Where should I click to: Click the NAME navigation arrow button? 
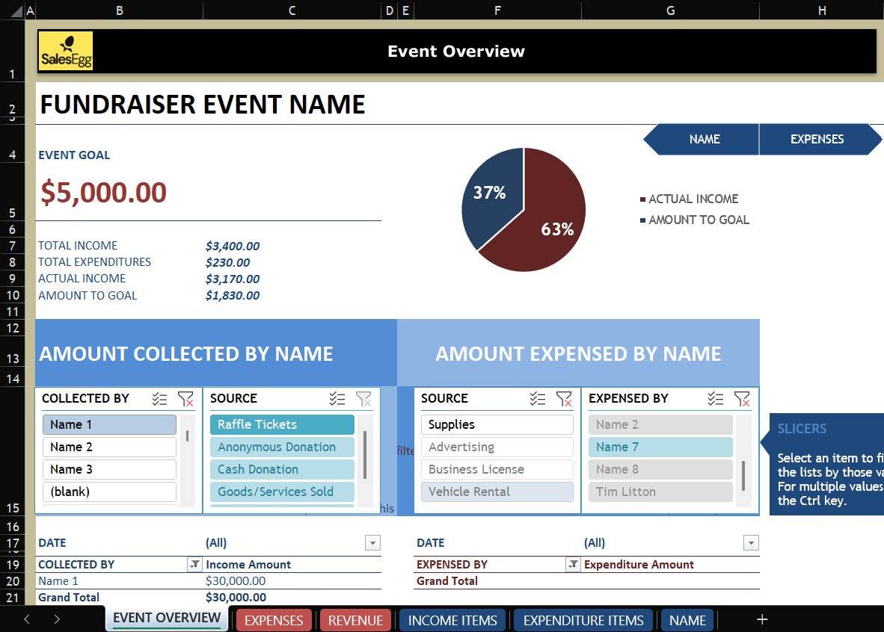pos(703,140)
